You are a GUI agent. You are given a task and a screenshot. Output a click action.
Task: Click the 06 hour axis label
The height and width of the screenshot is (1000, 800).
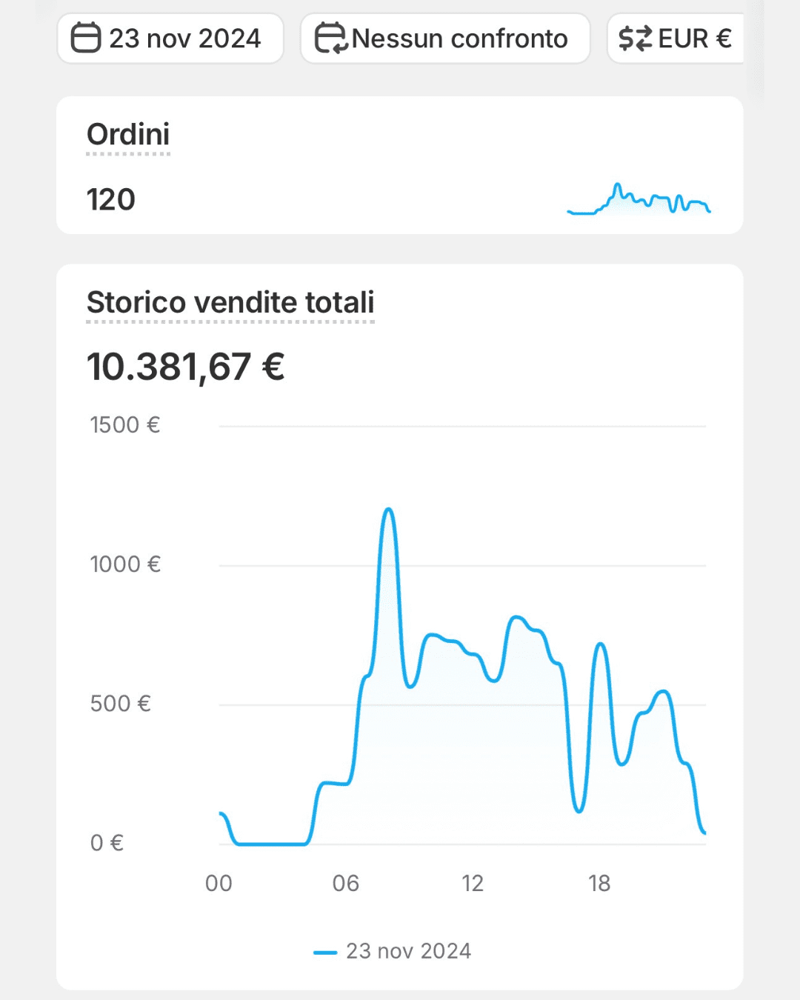(345, 883)
